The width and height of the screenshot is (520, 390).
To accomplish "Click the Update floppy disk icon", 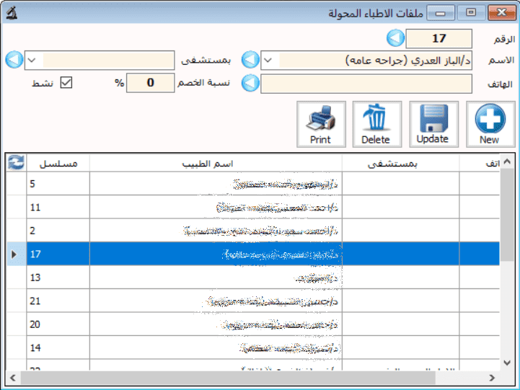I will [433, 118].
